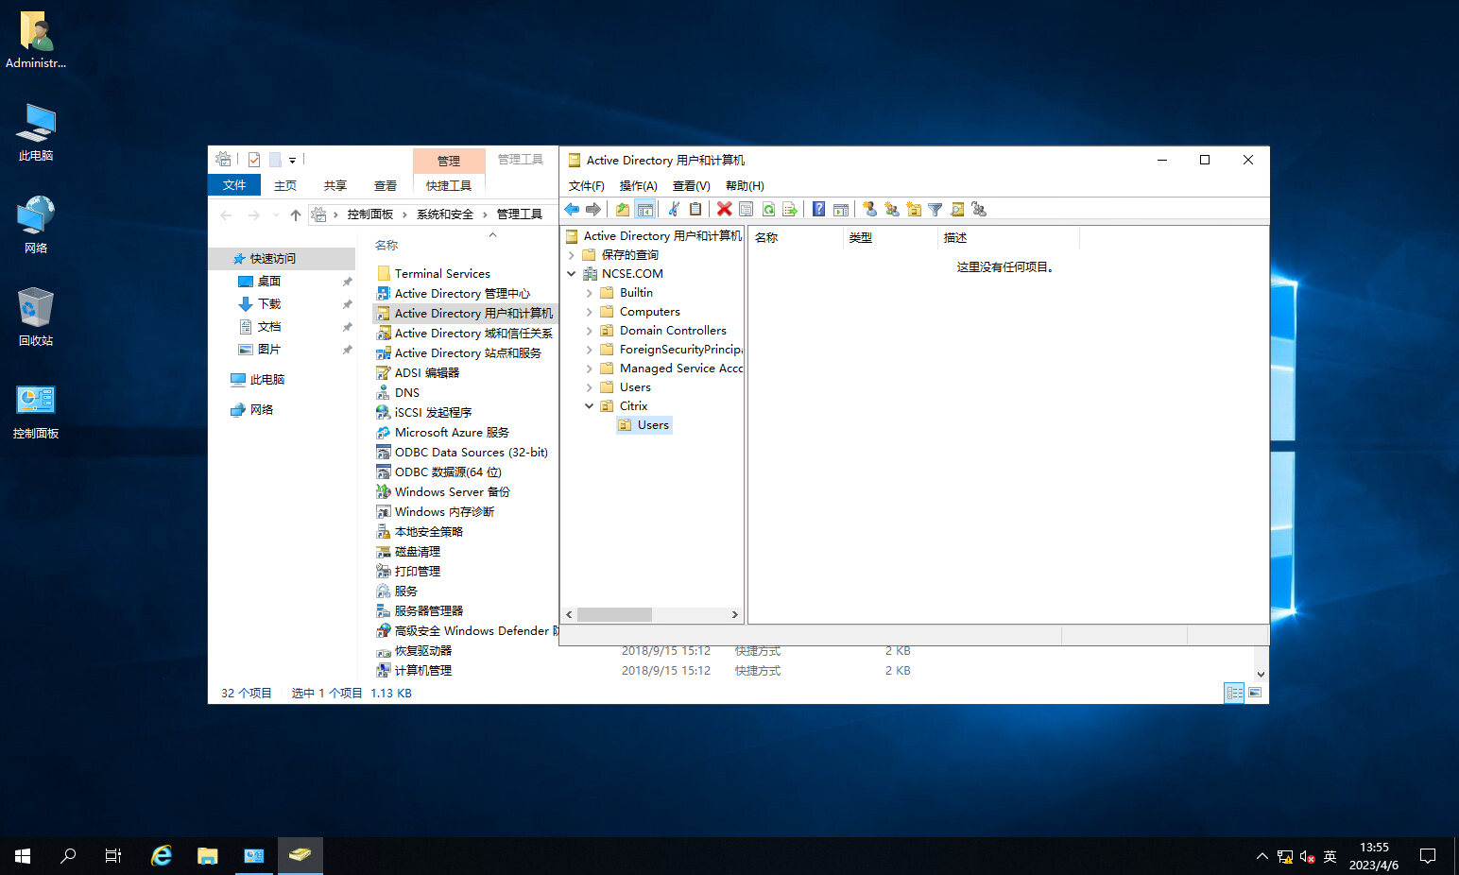This screenshot has width=1459, height=875.
Task: Open the 查看 ribbon tab in Explorer
Action: pyautogui.click(x=385, y=186)
